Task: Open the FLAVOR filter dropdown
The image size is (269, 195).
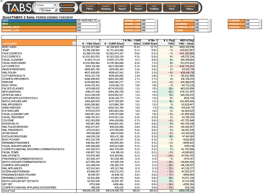Action: pos(260,21)
